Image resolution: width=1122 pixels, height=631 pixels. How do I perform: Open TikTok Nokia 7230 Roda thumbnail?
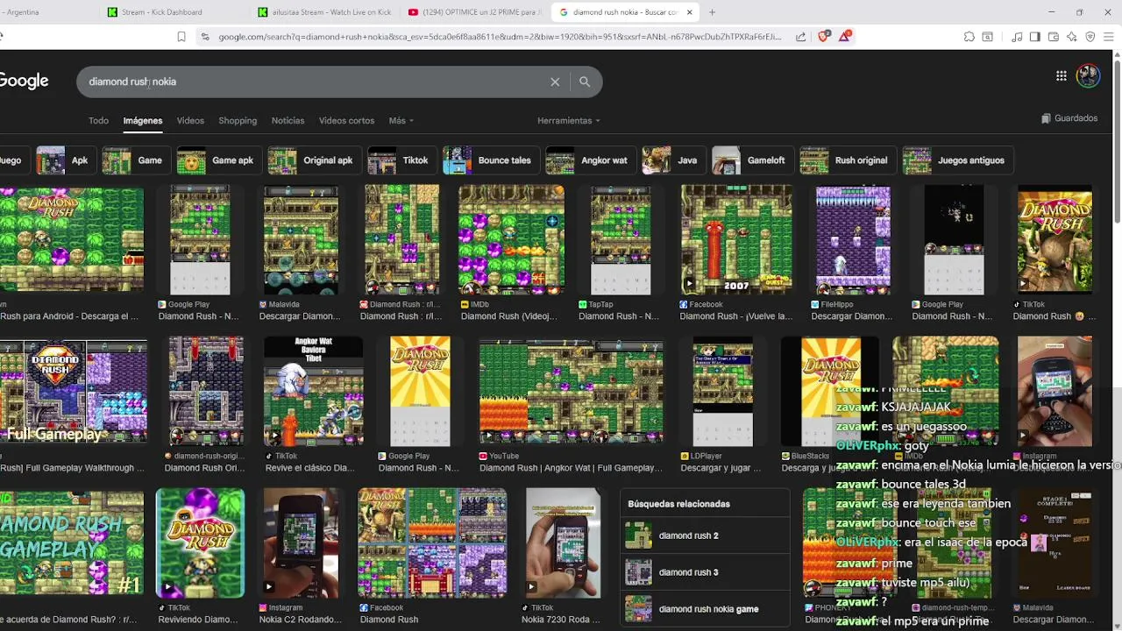tap(563, 543)
